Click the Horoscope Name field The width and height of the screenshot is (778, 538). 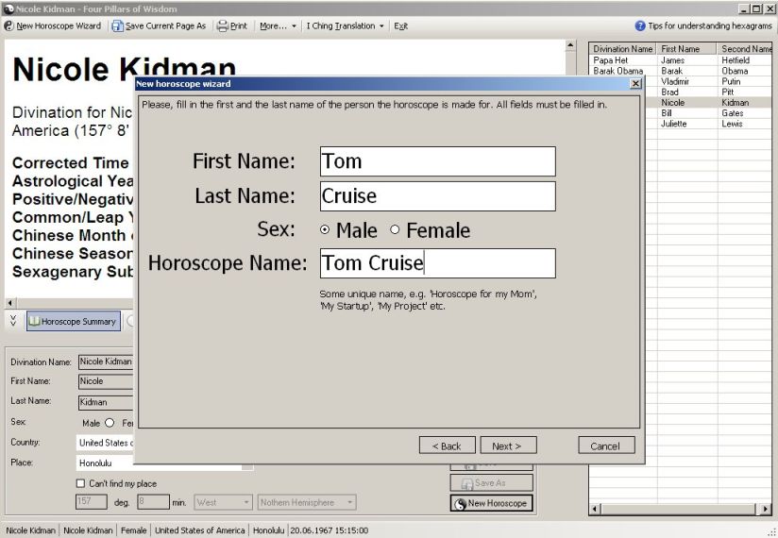(438, 263)
